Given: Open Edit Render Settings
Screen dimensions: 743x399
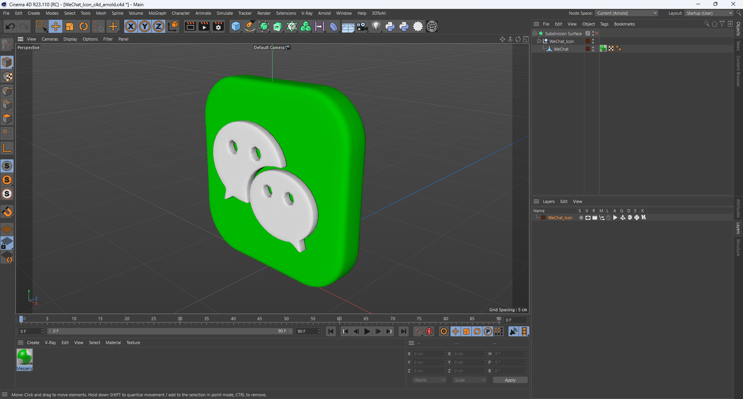Looking at the screenshot, I should point(218,26).
